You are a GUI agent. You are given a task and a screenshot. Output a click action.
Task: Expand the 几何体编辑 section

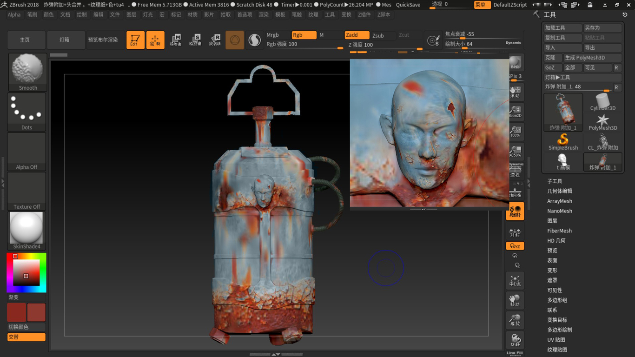point(560,191)
